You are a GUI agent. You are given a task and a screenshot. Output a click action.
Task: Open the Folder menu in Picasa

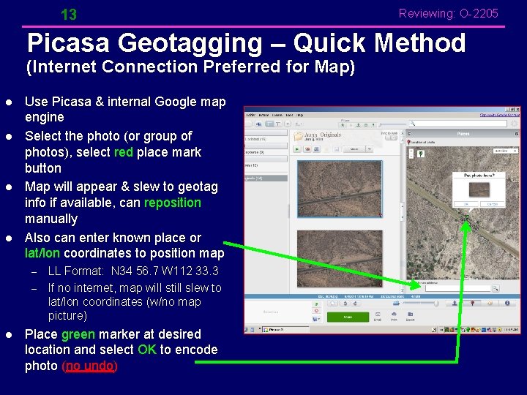(250, 116)
